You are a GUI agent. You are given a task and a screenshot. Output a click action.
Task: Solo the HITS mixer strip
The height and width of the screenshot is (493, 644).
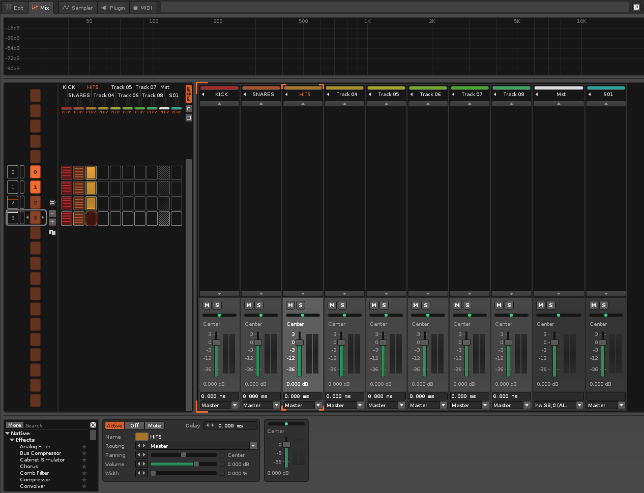point(301,305)
